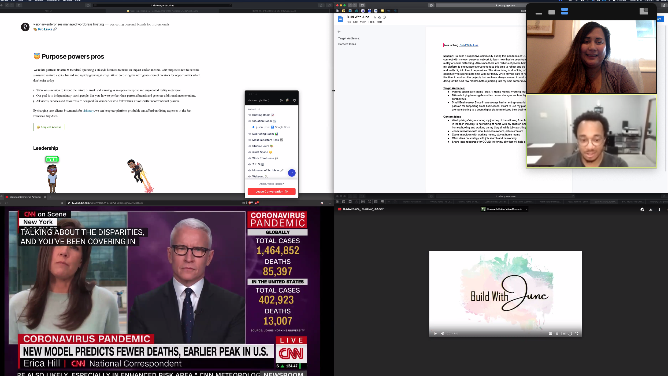This screenshot has height=376, width=668.
Task: Download the BuildWithJune video file
Action: click(x=651, y=209)
